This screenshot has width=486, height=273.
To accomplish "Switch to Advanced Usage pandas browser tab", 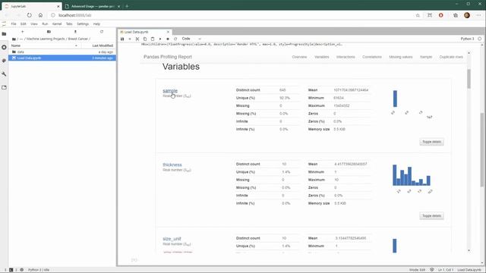I will point(93,6).
